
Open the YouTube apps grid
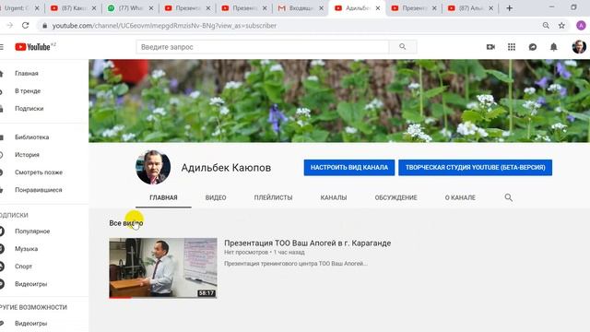512,47
